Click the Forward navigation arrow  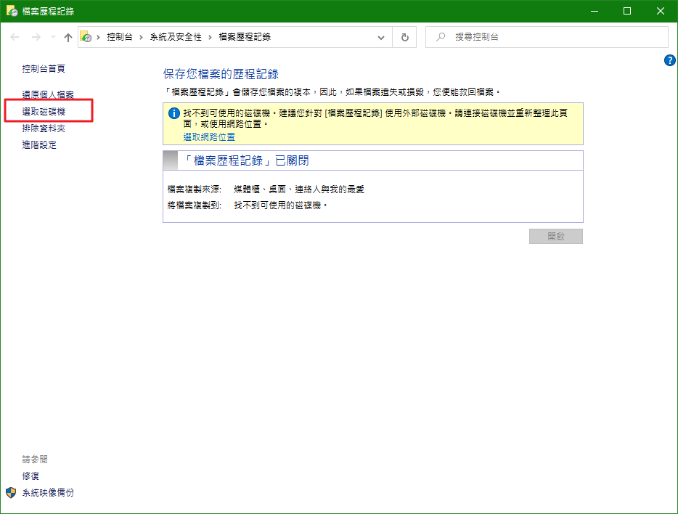(x=36, y=37)
